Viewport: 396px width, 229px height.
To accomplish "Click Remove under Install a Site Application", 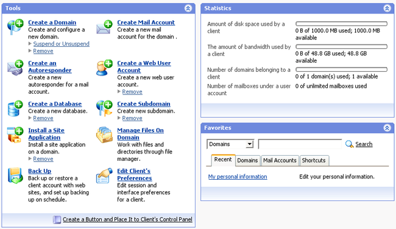I will [x=43, y=159].
